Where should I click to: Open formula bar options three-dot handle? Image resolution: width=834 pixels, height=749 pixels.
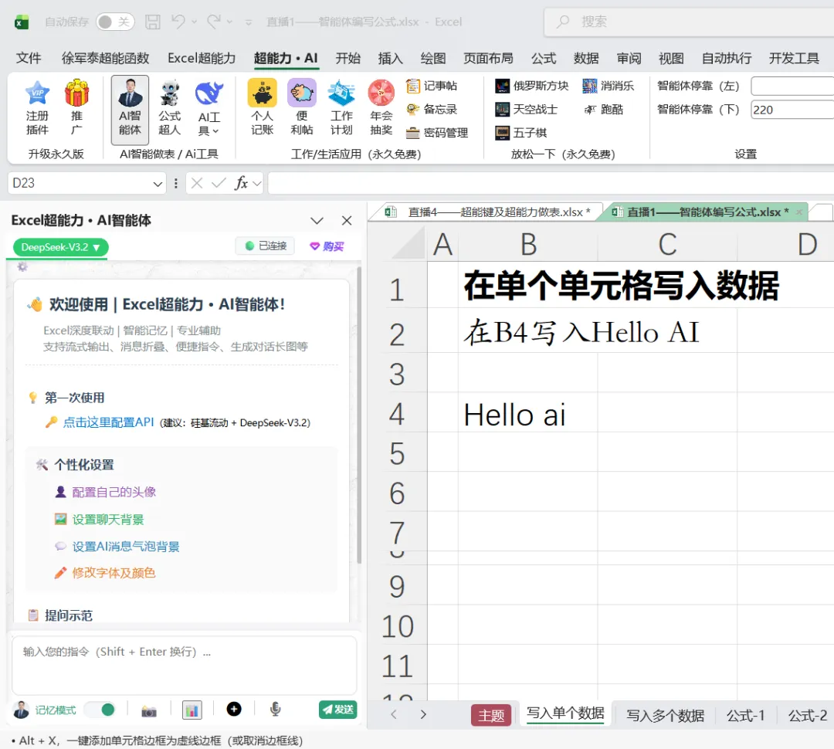(x=175, y=184)
